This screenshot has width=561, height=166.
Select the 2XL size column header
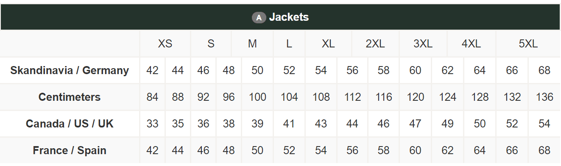(x=375, y=44)
